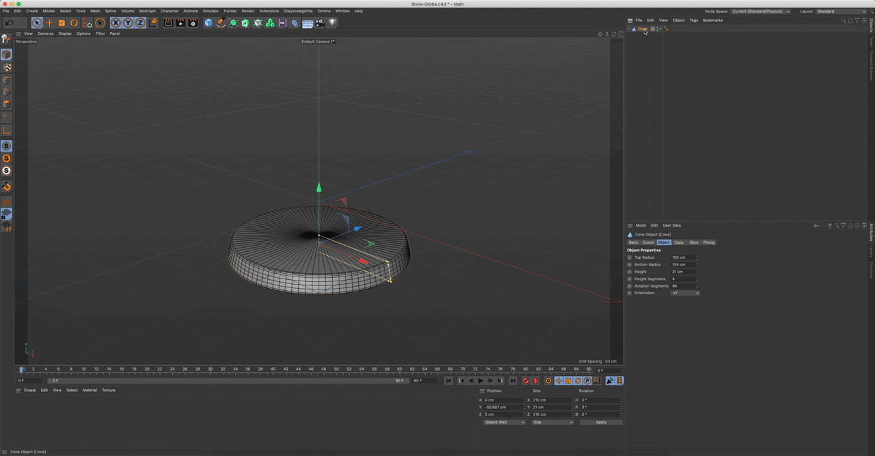This screenshot has height=456, width=875.
Task: Click the Record Active Objects button
Action: point(526,381)
